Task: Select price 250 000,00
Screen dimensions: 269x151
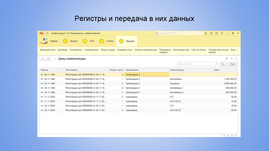Action: click(231, 88)
